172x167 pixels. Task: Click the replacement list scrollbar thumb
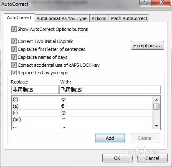[157, 107]
